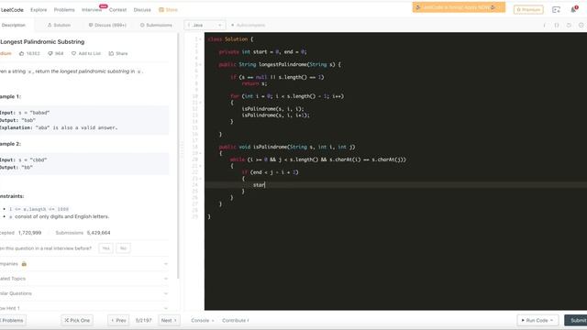Expand the Companies section
This screenshot has width=587, height=330.
[x=83, y=264]
